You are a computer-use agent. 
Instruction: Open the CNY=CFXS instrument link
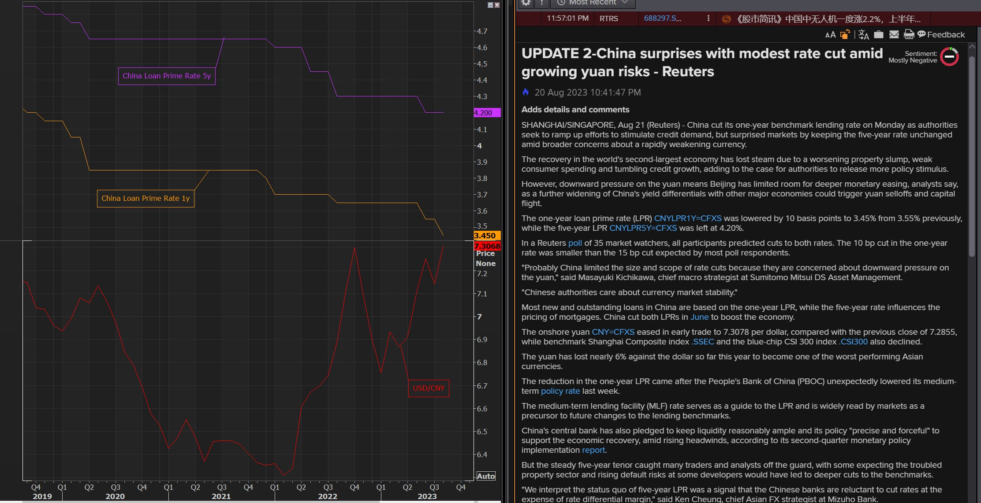613,332
